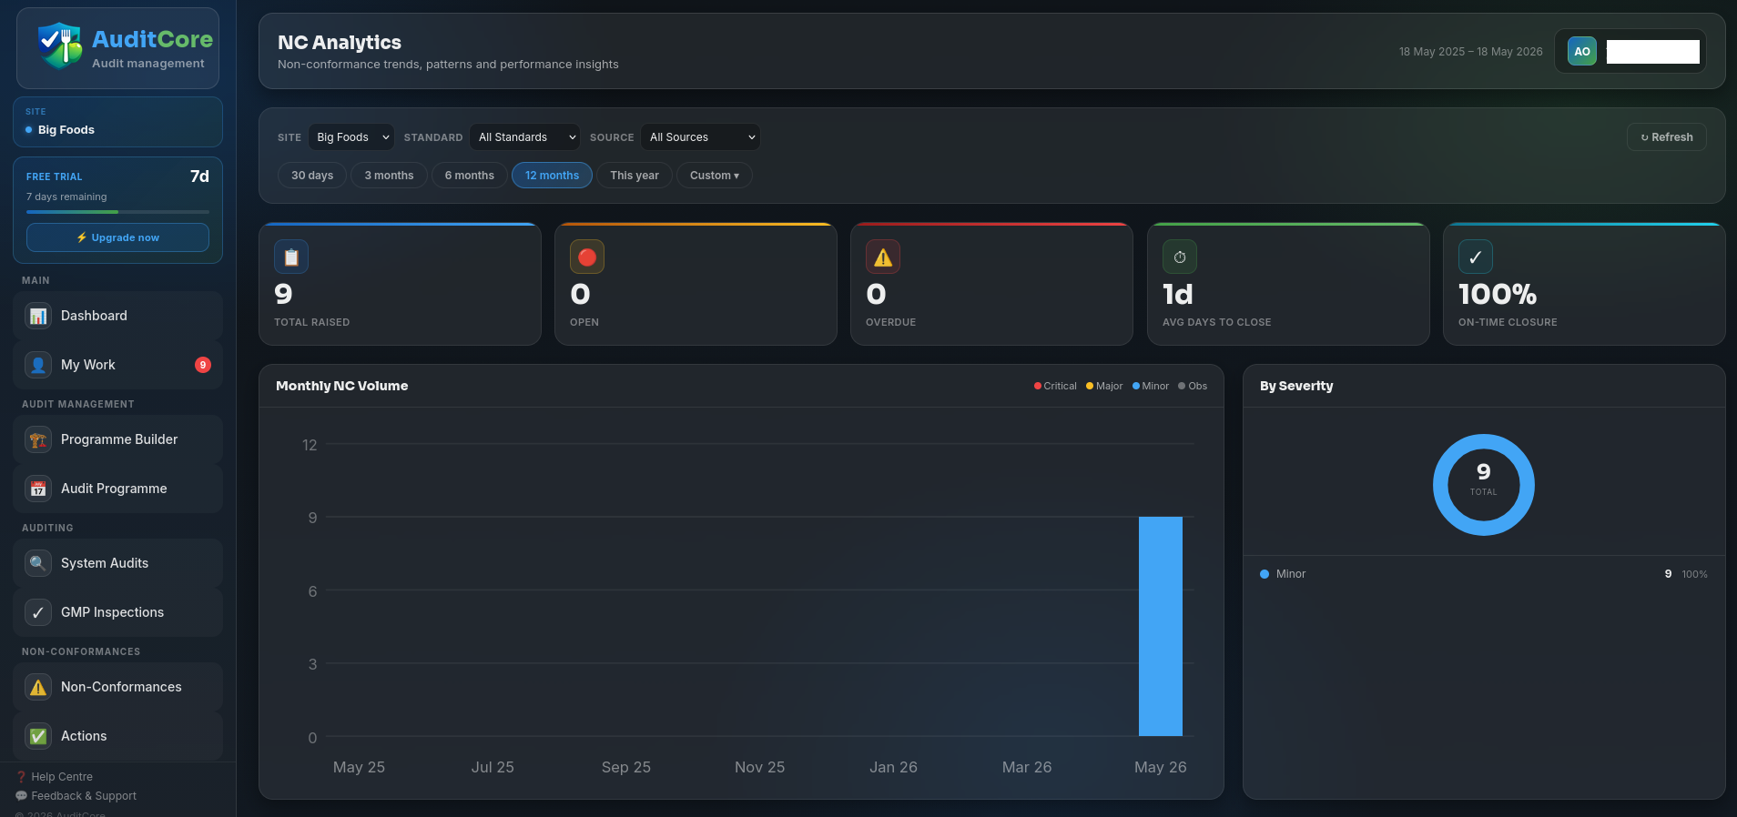This screenshot has width=1737, height=817.
Task: Click the My Work badge showing 9
Action: coord(203,365)
